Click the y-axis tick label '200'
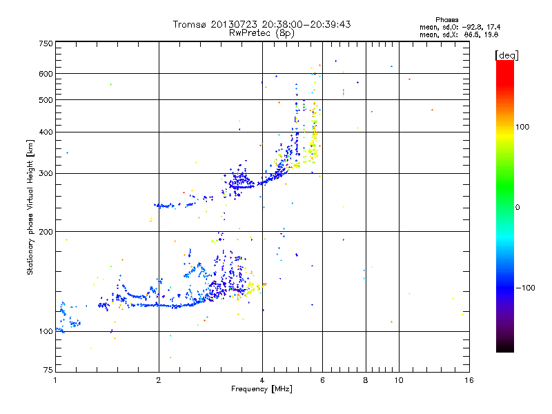Image resolution: width=552 pixels, height=414 pixels. [x=46, y=232]
